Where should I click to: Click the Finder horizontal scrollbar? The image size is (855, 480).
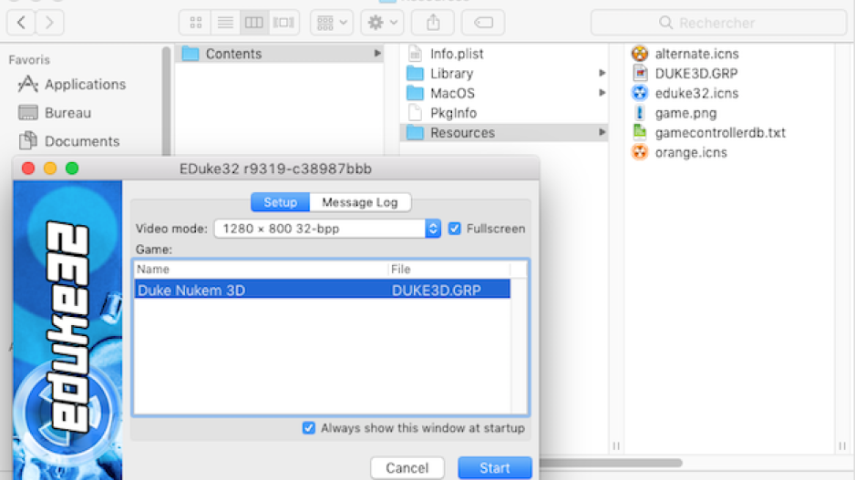click(611, 463)
